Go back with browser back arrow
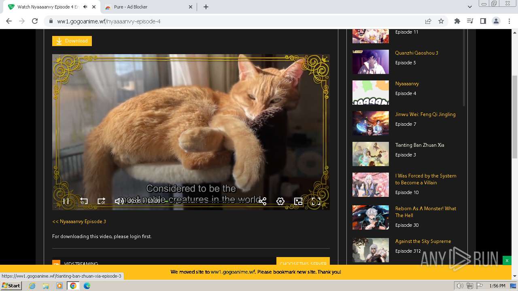This screenshot has height=291, width=518. [9, 21]
